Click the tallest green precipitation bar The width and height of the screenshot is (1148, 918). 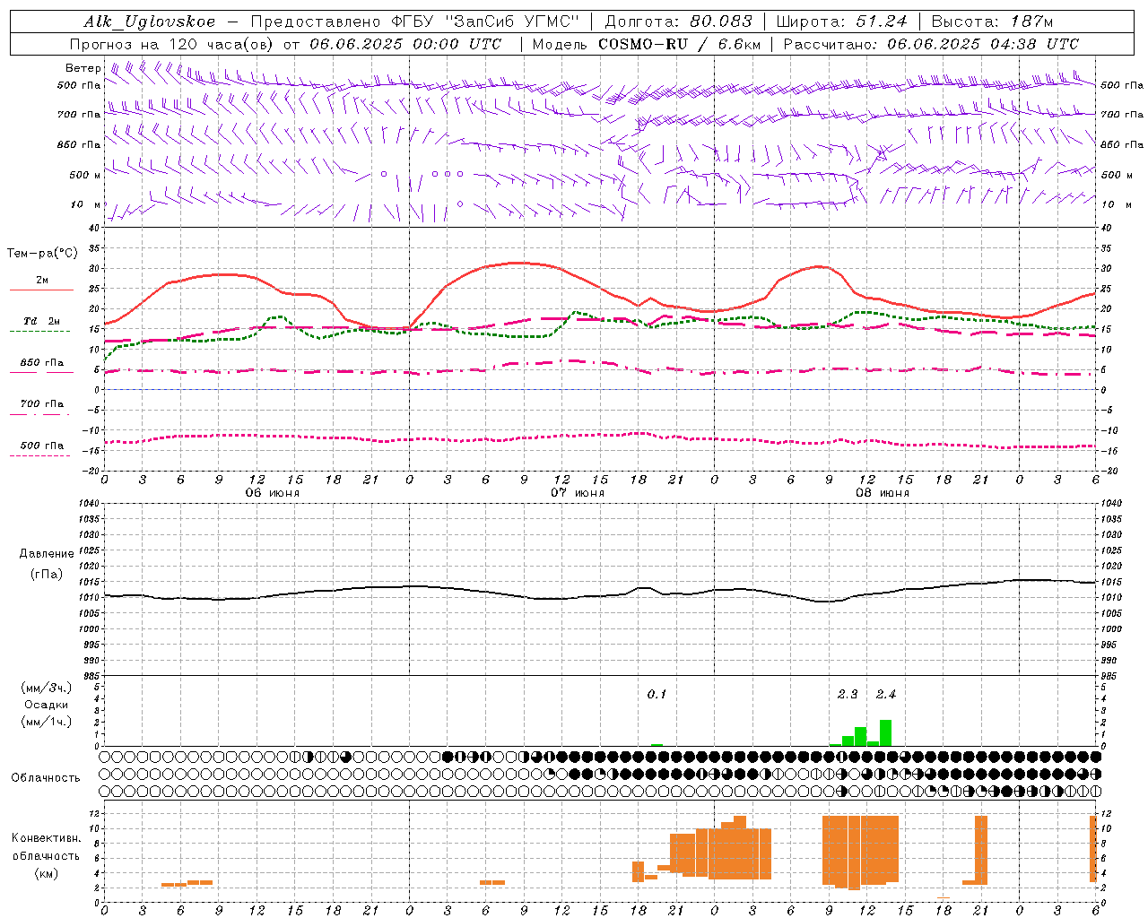click(x=885, y=732)
